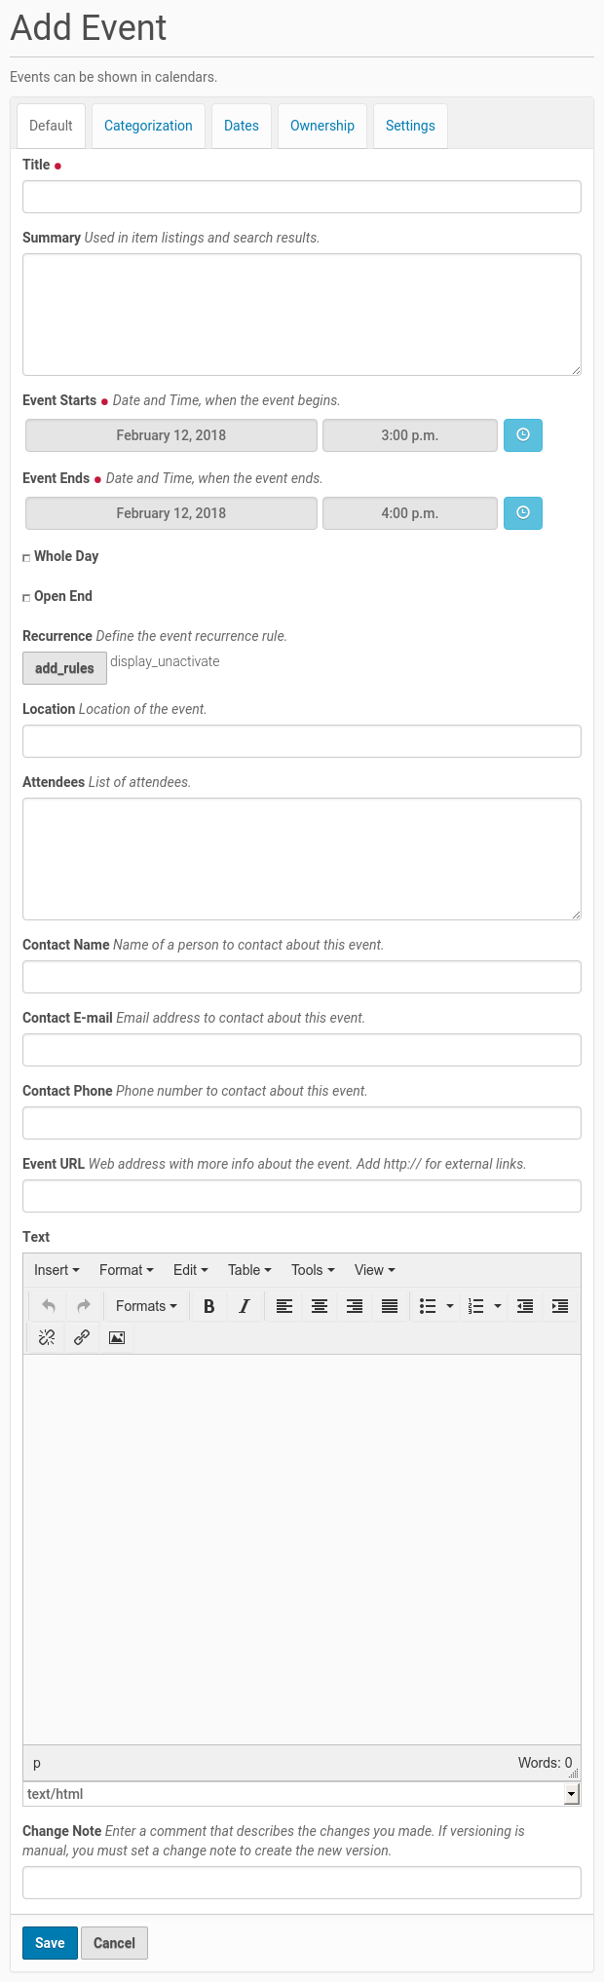
Task: Click the clock icon beside Event Starts
Action: [x=523, y=435]
